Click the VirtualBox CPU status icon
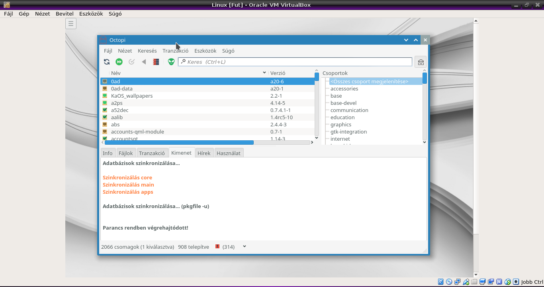Screen dimensions: 544x287 [x=499, y=282]
